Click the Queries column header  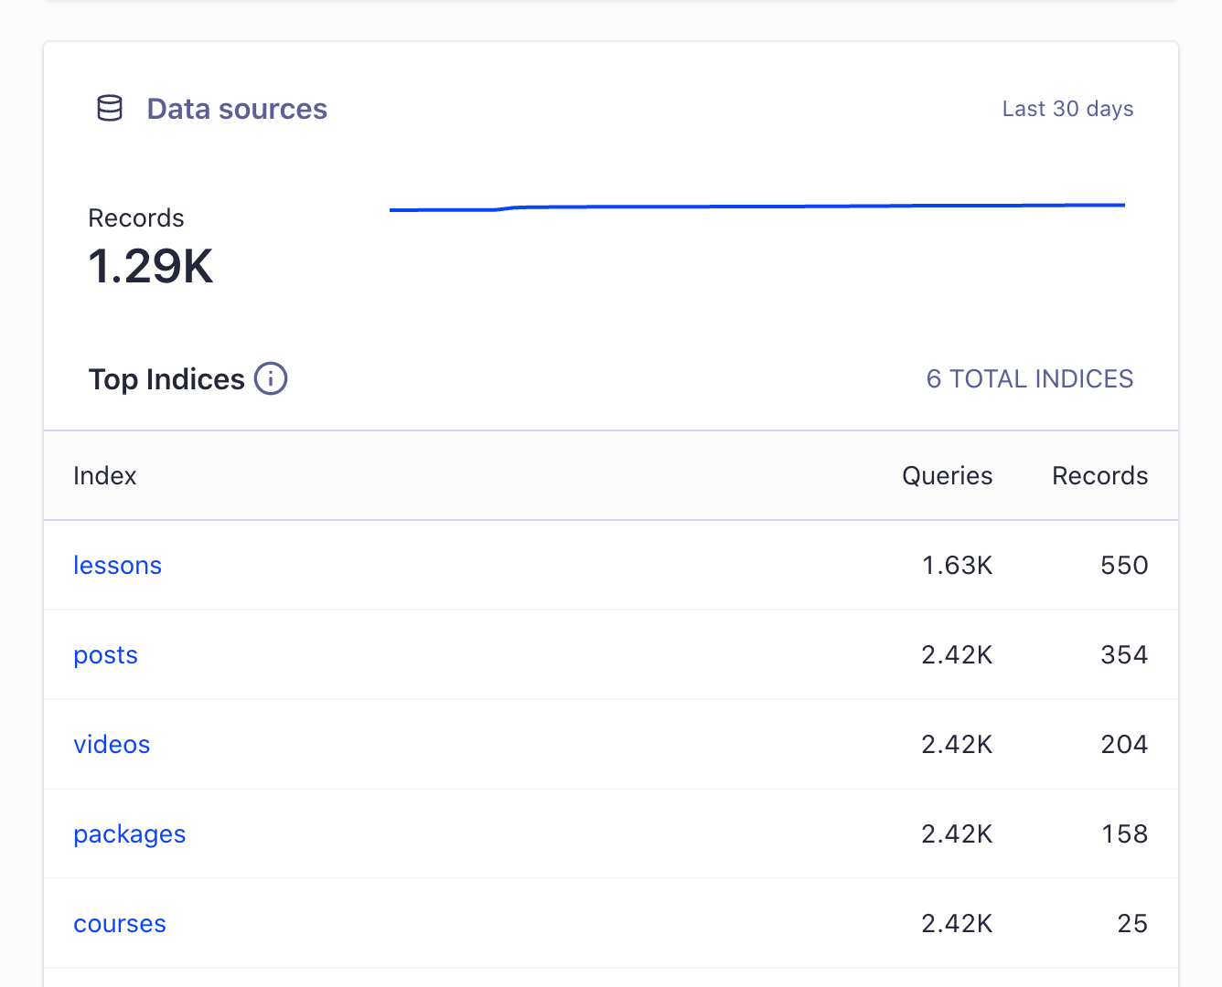[948, 475]
